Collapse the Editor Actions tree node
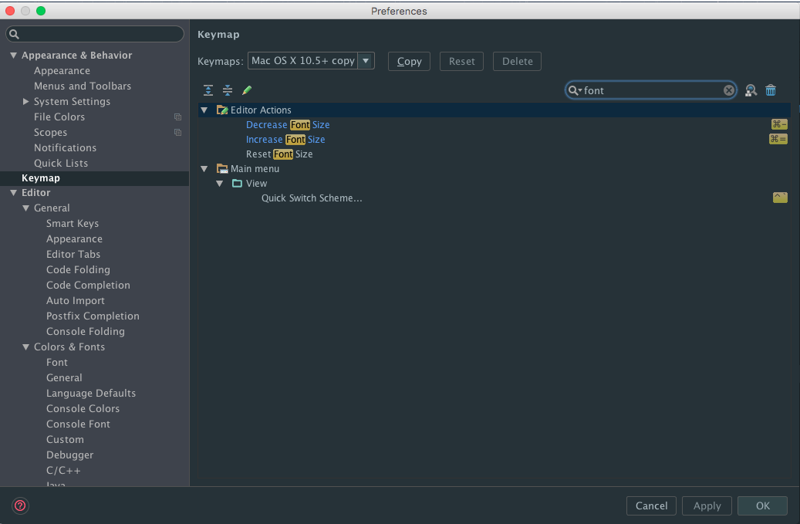The width and height of the screenshot is (800, 524). click(x=204, y=110)
